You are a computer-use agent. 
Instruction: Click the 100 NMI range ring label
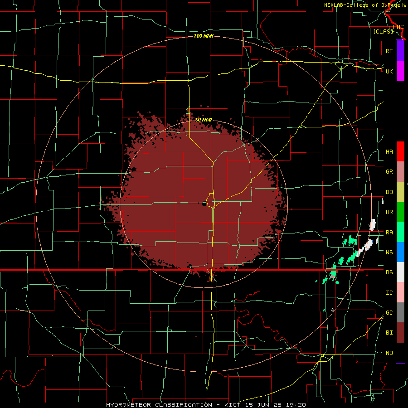pyautogui.click(x=204, y=36)
